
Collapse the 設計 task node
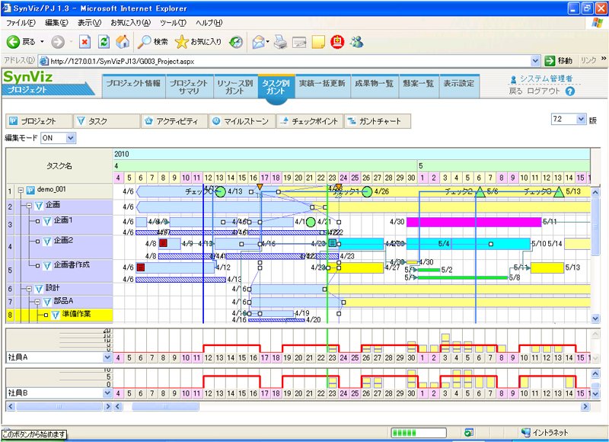pyautogui.click(x=29, y=289)
